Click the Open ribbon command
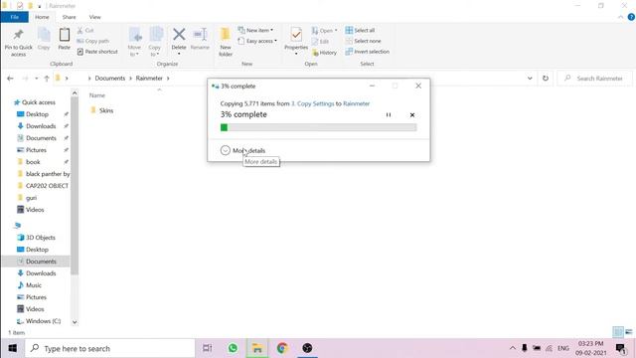This screenshot has width=636, height=358. pyautogui.click(x=325, y=31)
